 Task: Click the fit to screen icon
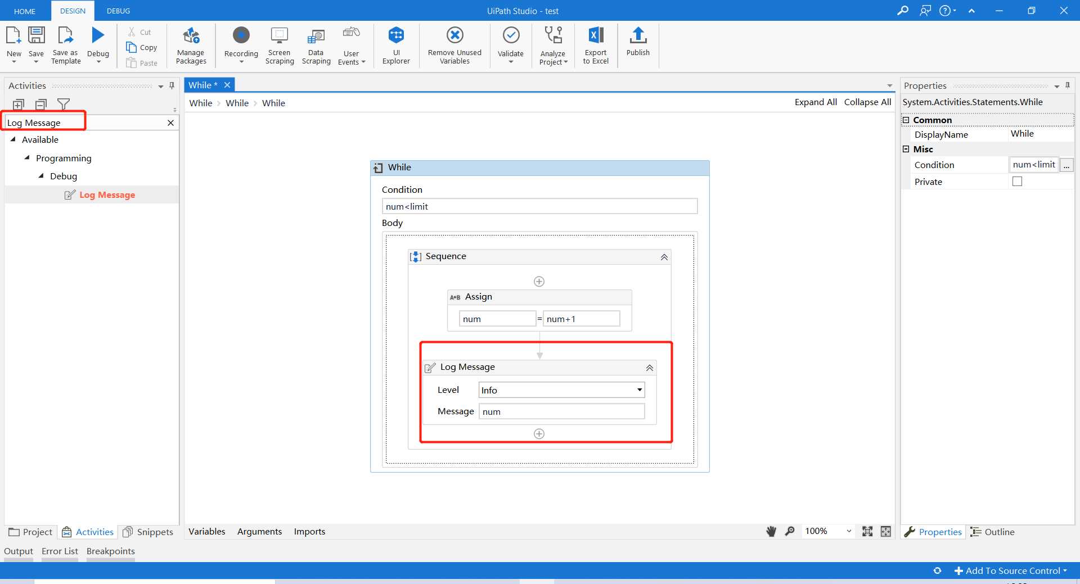[867, 531]
